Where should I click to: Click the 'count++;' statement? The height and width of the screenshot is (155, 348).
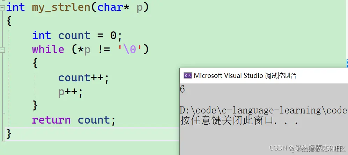click(x=84, y=78)
